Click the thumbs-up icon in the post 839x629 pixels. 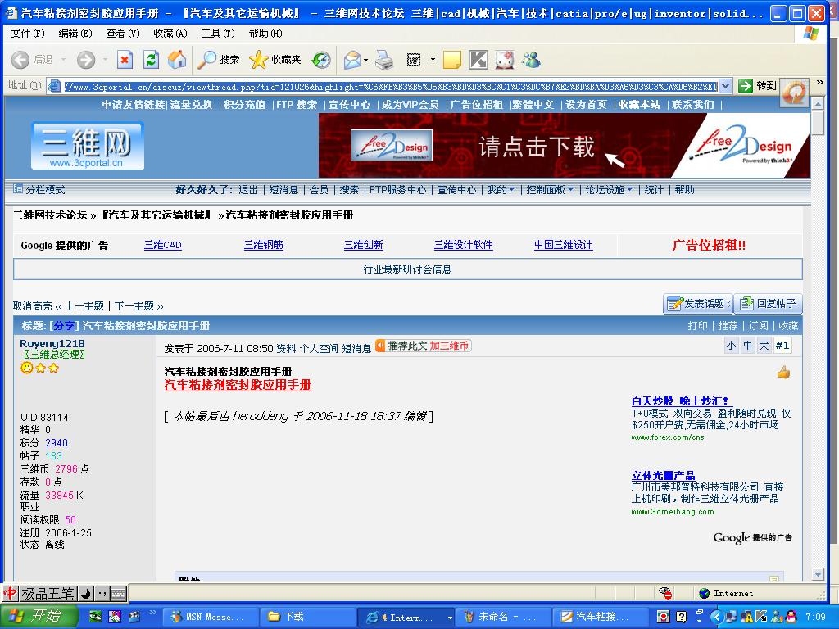pyautogui.click(x=784, y=373)
